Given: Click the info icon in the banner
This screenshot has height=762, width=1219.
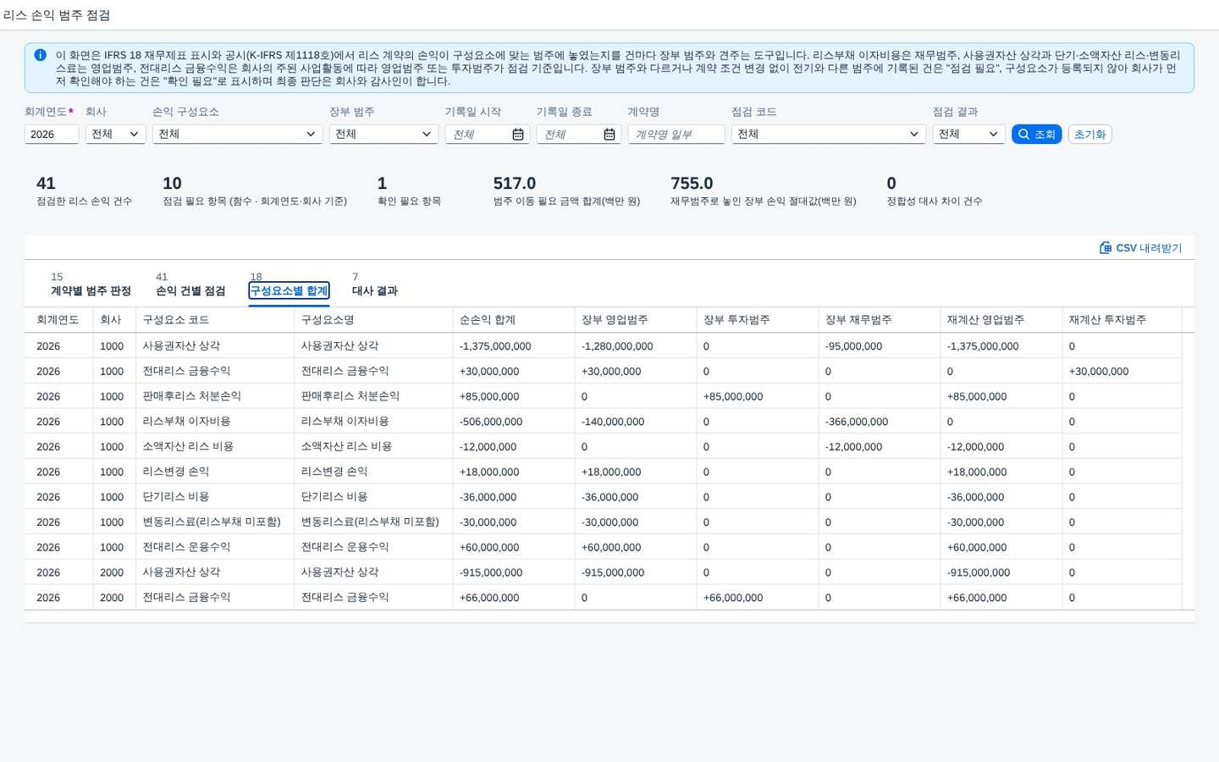Looking at the screenshot, I should pyautogui.click(x=40, y=55).
